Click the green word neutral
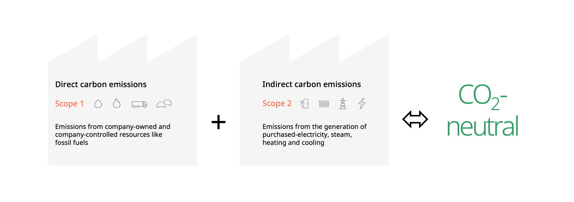Screen dimensions: 574x202 (x=483, y=126)
